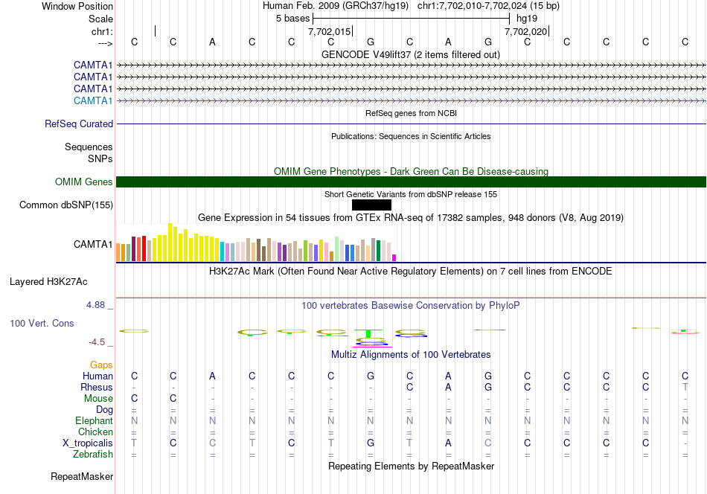Click the 'Window Position' label
This screenshot has height=494, width=707.
pyautogui.click(x=77, y=6)
